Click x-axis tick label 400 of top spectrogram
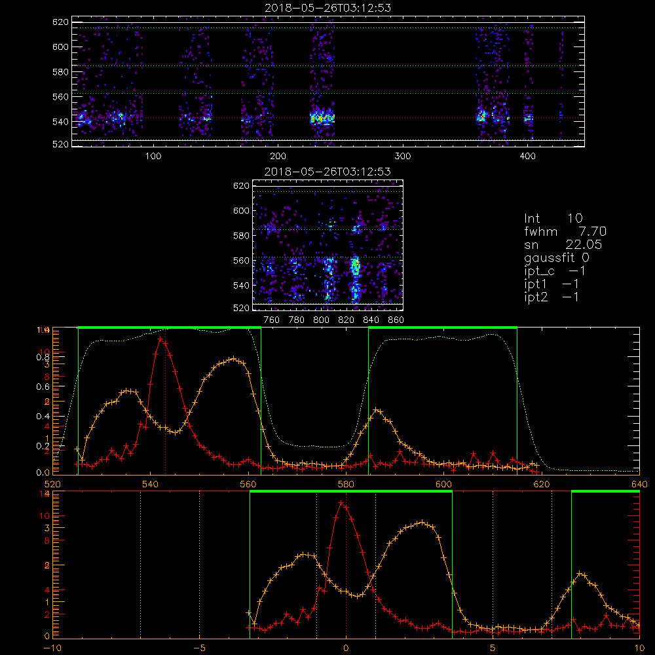 tap(527, 157)
